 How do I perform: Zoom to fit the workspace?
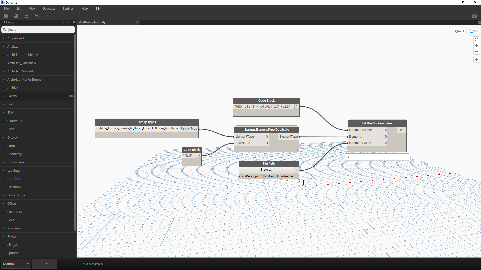[477, 40]
